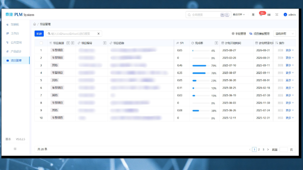Image resolution: width=303 pixels, height=170 pixels.
Task: Click the 79% progress bar in row 3
Action: pos(199,66)
